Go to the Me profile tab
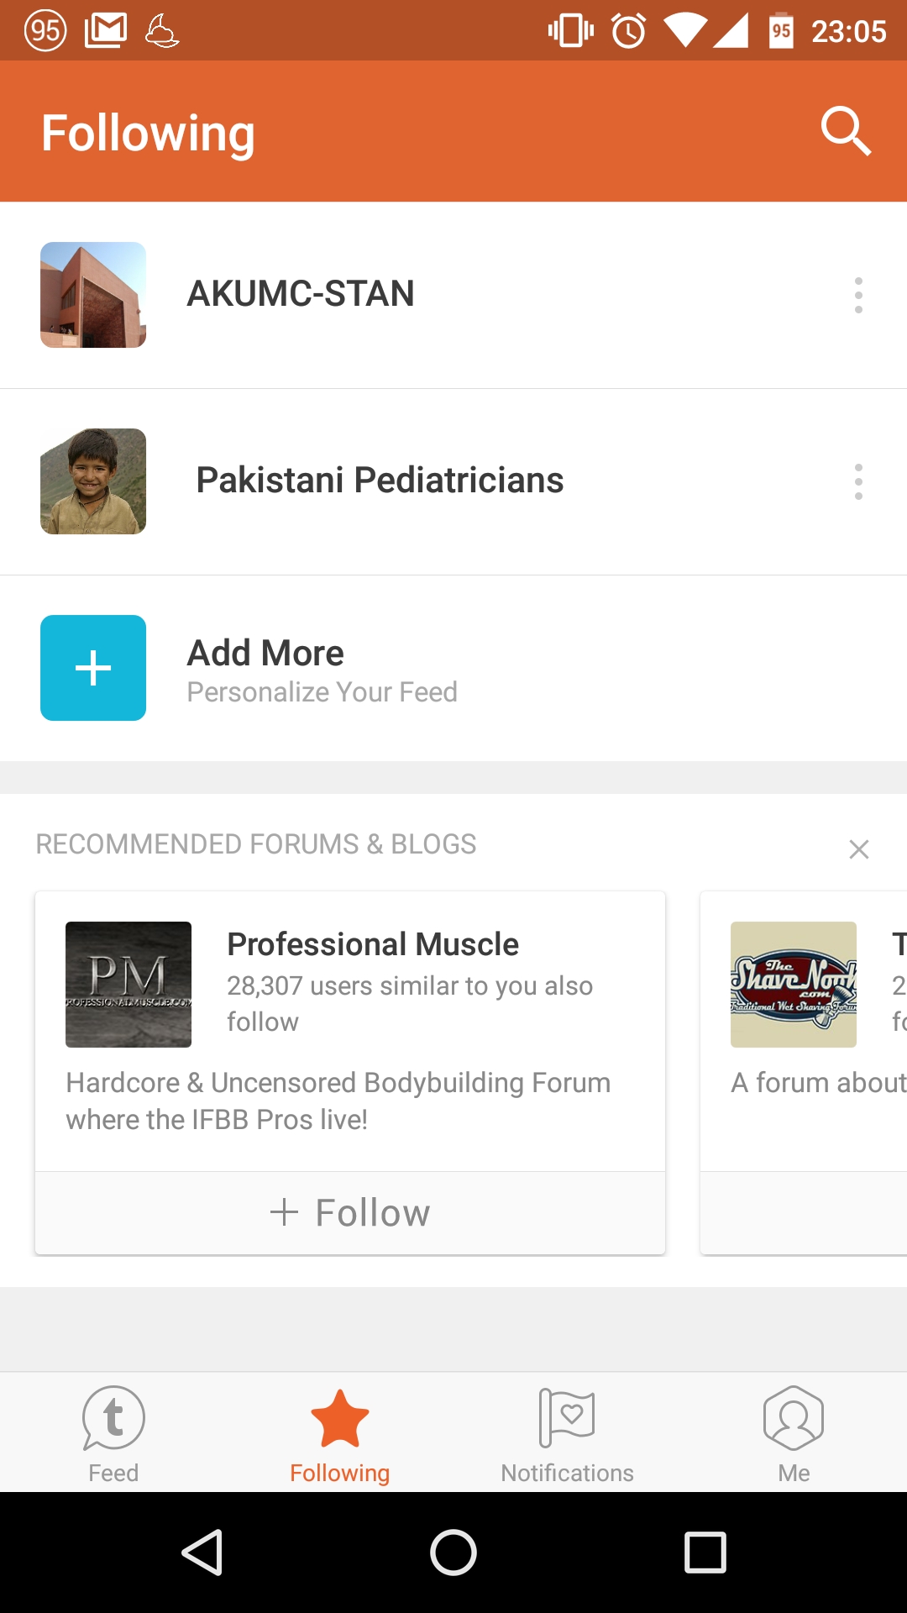The height and width of the screenshot is (1613, 907). click(x=794, y=1434)
